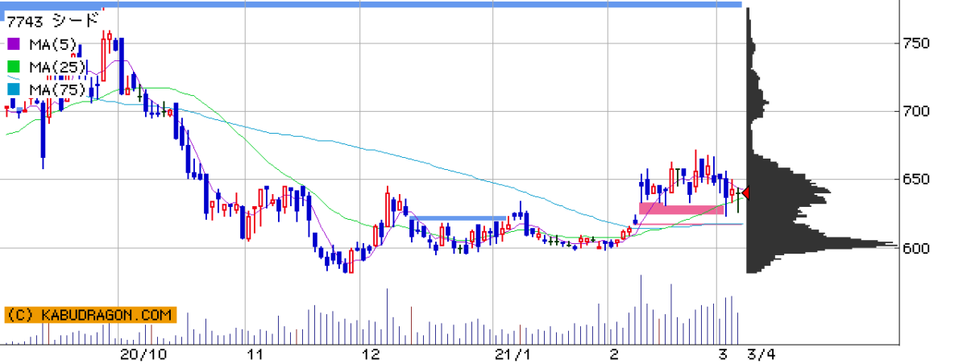Click the 21/1 date axis label
The width and height of the screenshot is (967, 364).
click(513, 355)
